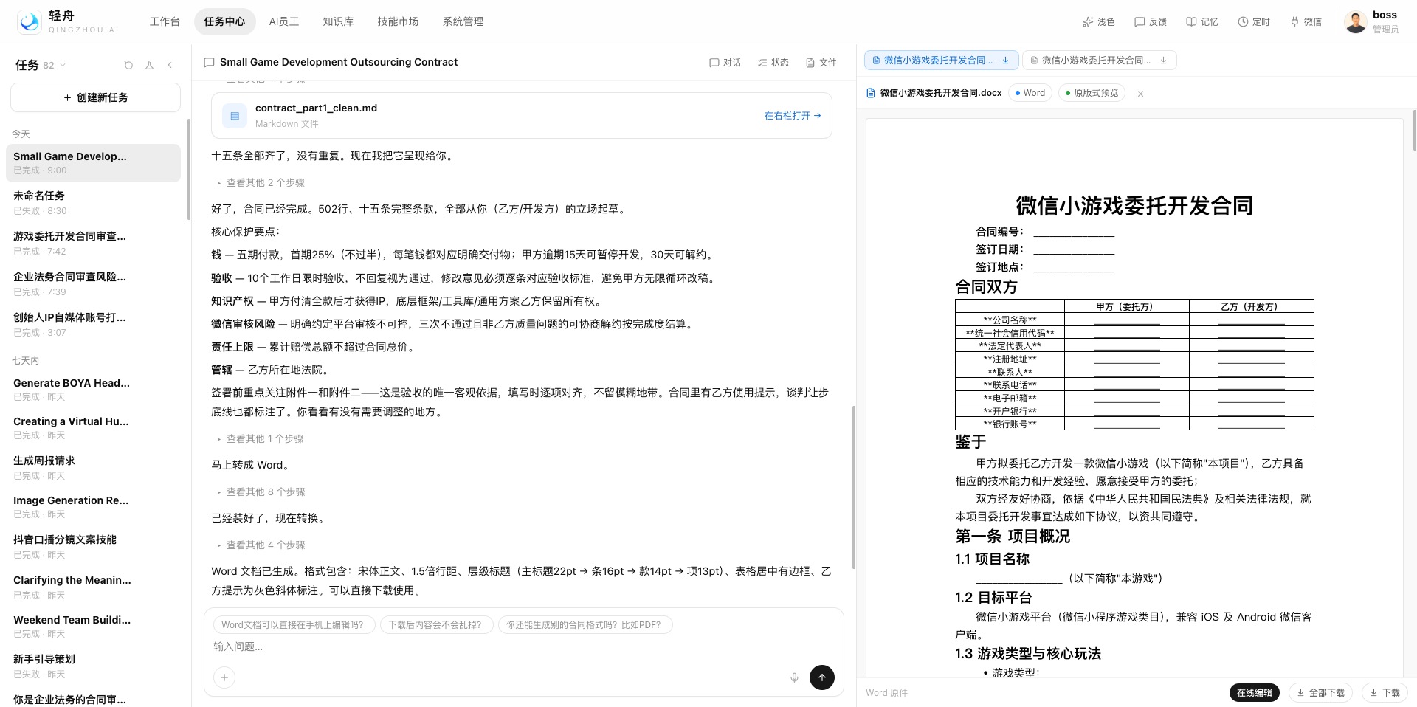Image resolution: width=1417 pixels, height=707 pixels.
Task: Click the chat icon beside the contract title
Action: click(209, 63)
